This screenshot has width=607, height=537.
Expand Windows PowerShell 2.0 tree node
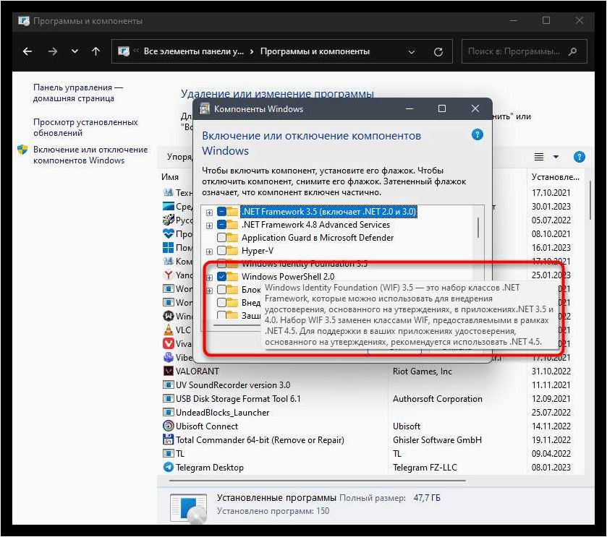[209, 278]
